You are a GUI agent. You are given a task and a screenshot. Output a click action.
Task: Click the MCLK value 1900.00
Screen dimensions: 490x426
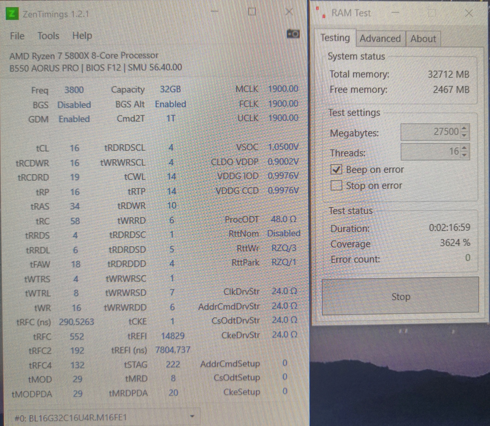pyautogui.click(x=283, y=89)
